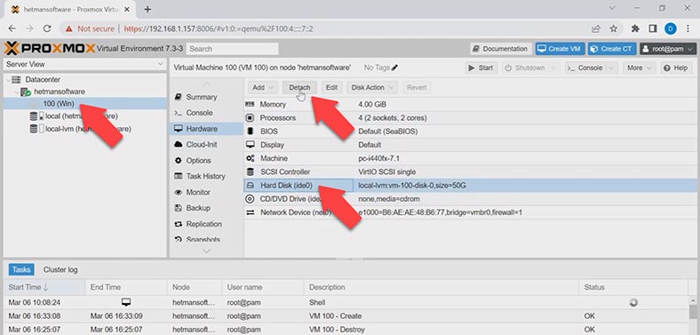Screen dimensions: 700x335
Task: Expand the Shutdown options arrow
Action: [x=553, y=68]
